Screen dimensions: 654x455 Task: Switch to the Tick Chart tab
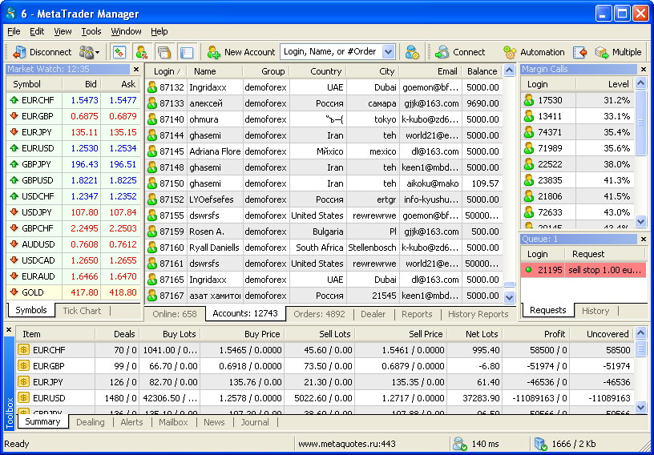point(82,311)
